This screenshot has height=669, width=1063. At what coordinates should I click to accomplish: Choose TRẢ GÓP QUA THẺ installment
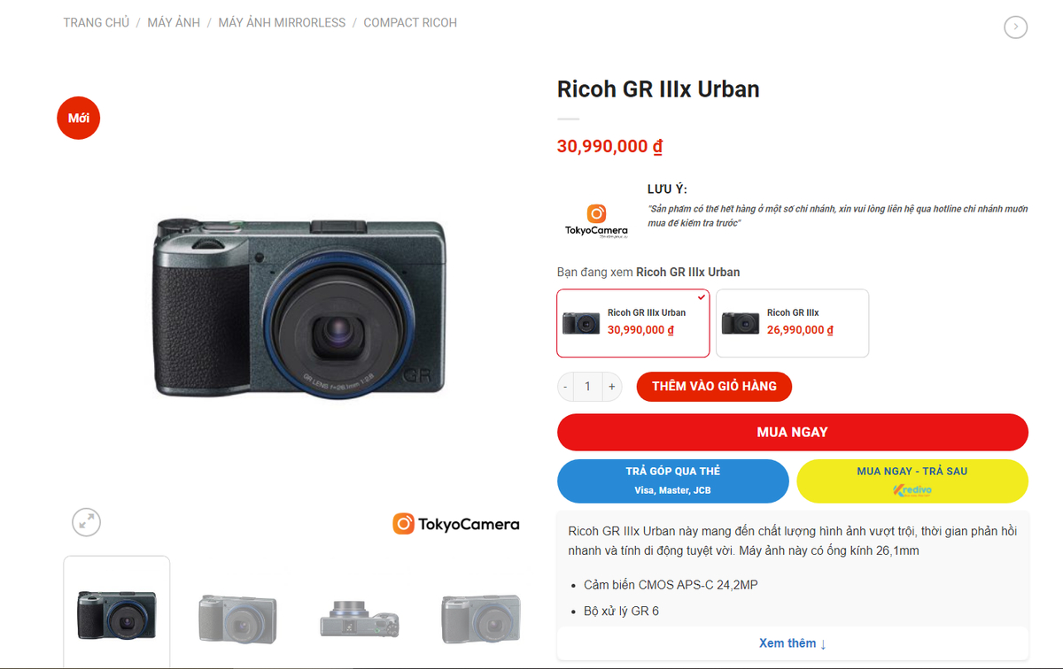[x=673, y=481]
